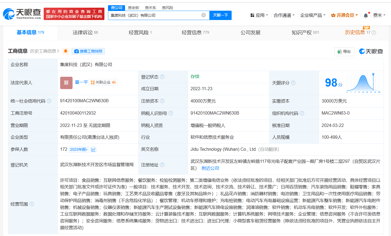Switch to the 经营风险 tab
The height and width of the screenshot is (236, 391).
[140, 33]
